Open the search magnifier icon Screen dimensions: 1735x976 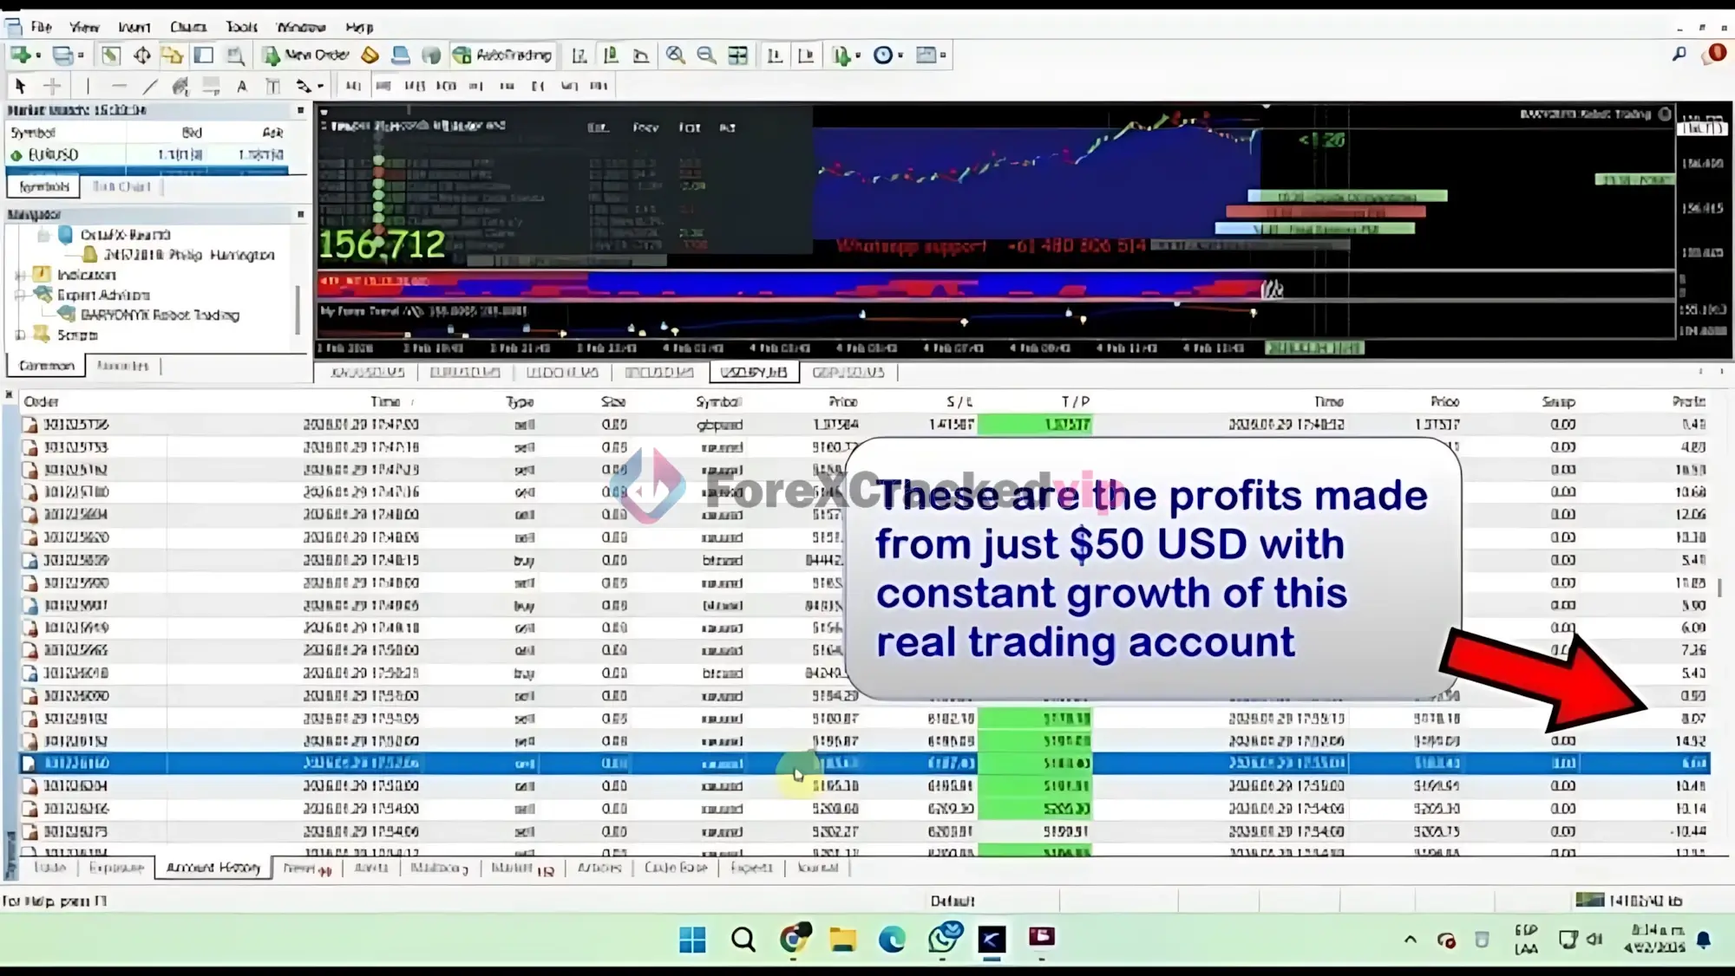tap(1679, 55)
